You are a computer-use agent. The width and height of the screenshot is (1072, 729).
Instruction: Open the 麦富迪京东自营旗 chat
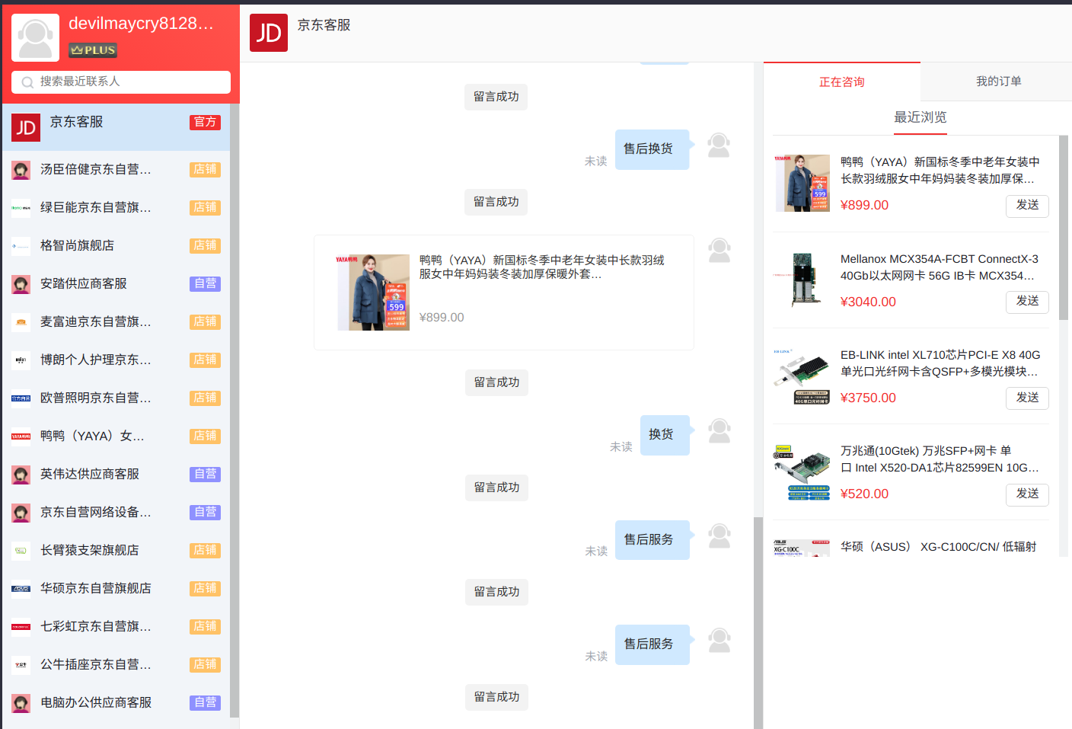(116, 321)
